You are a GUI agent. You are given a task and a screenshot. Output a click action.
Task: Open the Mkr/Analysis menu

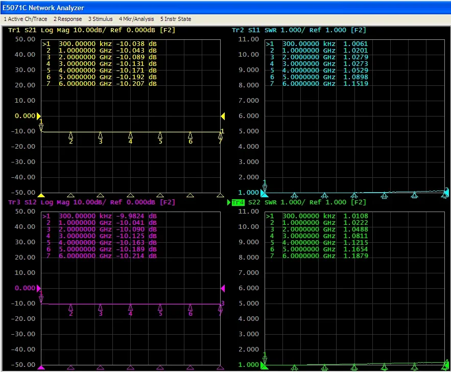pos(136,19)
